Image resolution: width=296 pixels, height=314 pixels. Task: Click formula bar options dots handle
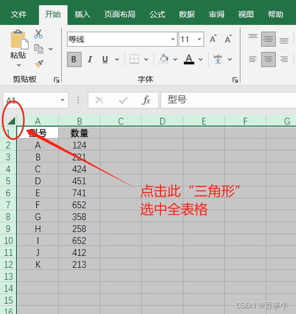pos(78,100)
